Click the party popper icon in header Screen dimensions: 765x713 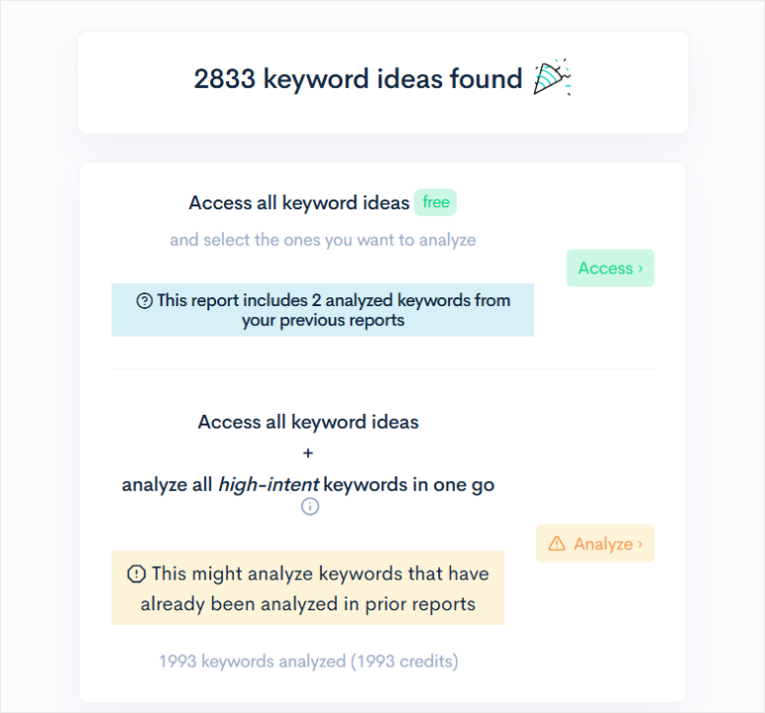coord(553,77)
